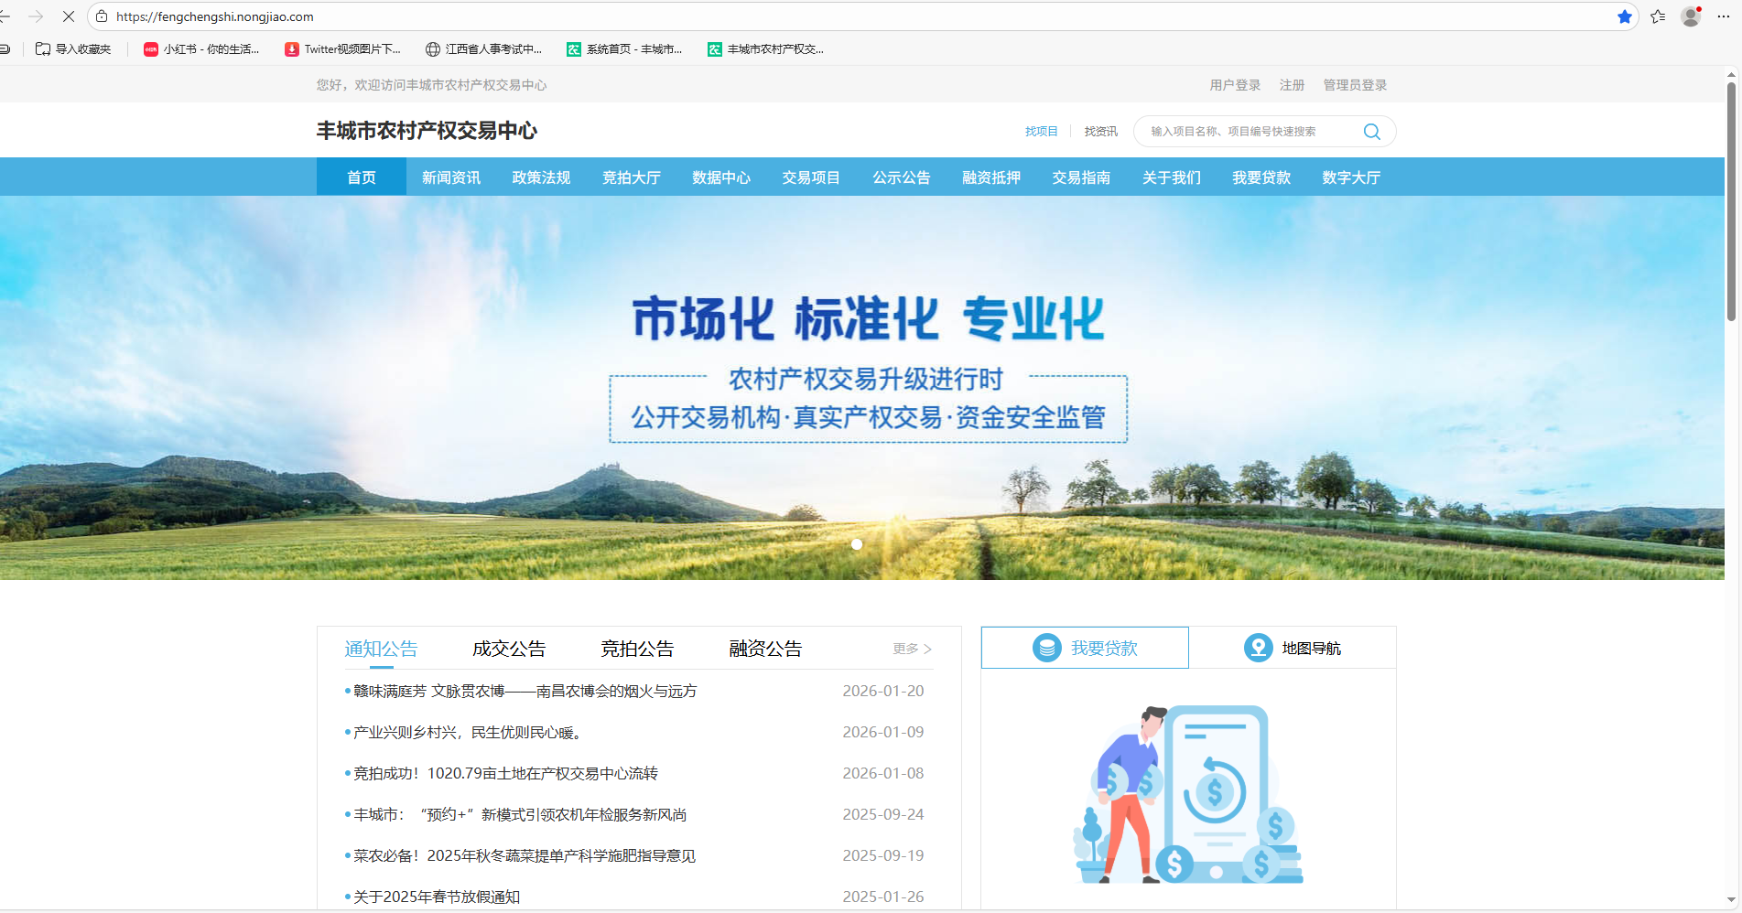Open the 关于2025年春节放假通知 notice
The width and height of the screenshot is (1742, 913).
(x=437, y=897)
